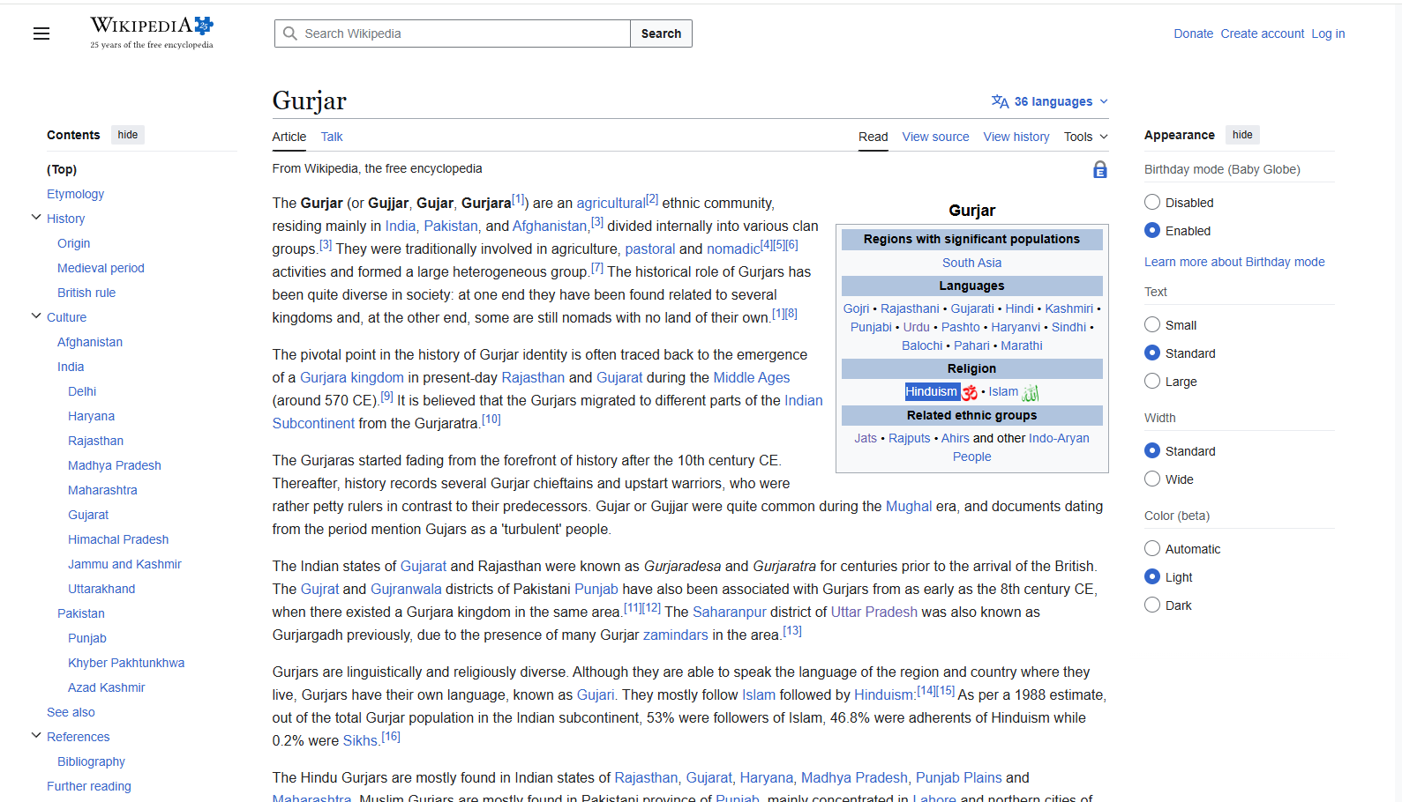Open the Mughal link

tap(908, 506)
